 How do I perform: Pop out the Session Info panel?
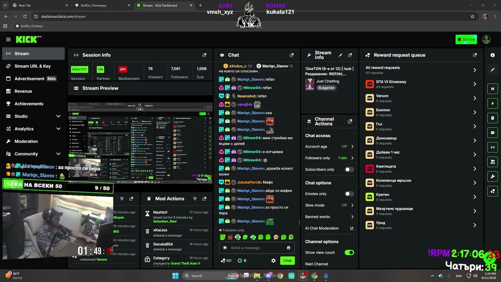204,55
